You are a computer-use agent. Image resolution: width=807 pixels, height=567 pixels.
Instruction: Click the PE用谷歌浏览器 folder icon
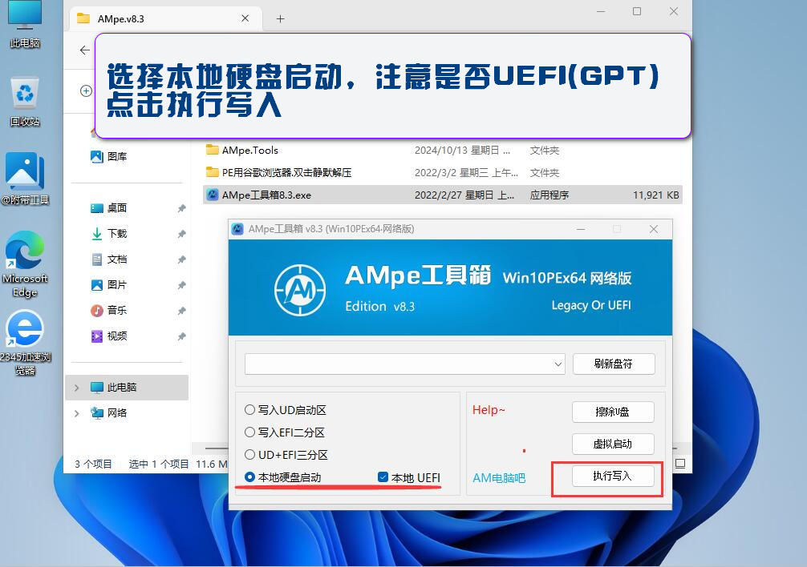[x=212, y=172]
